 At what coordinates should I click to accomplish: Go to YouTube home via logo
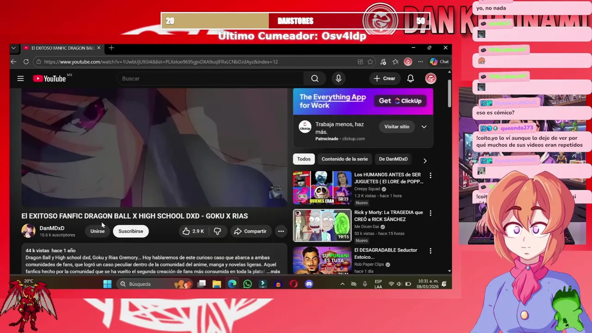tap(49, 79)
